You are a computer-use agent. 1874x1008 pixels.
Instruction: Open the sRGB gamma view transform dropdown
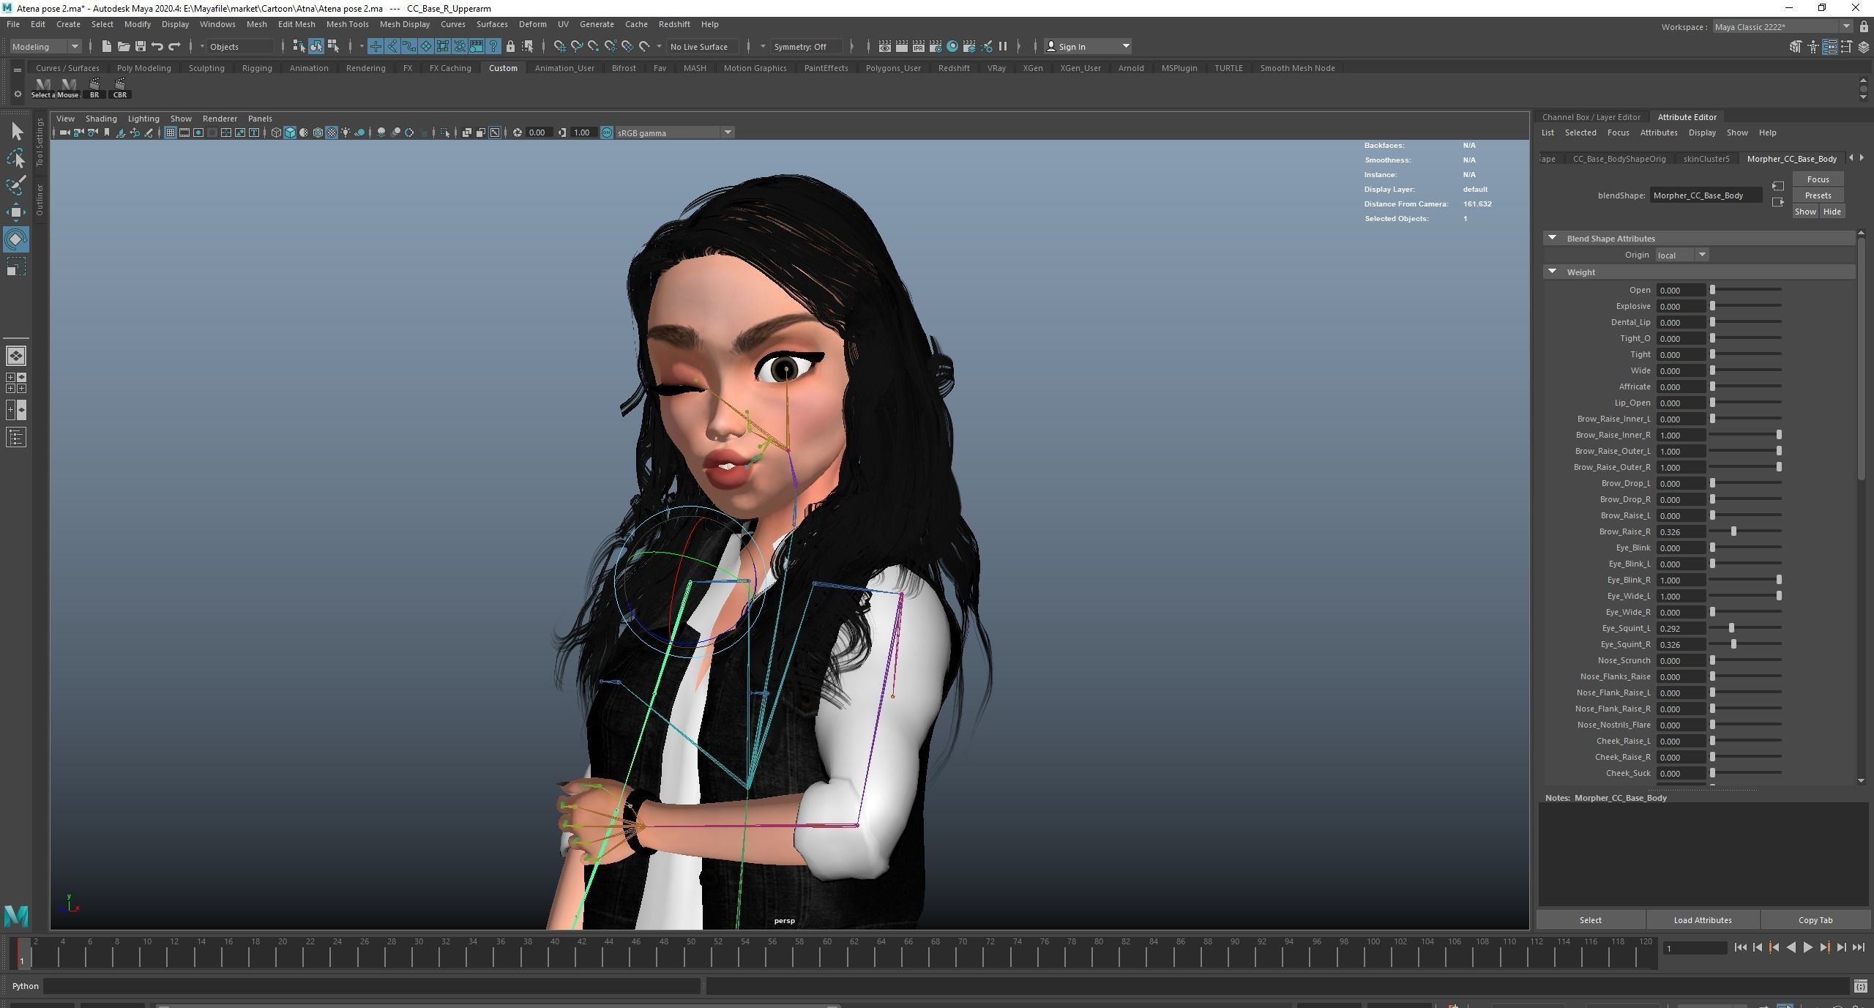674,132
